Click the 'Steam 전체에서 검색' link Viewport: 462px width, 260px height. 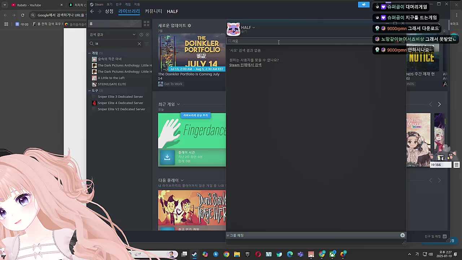coord(245,65)
